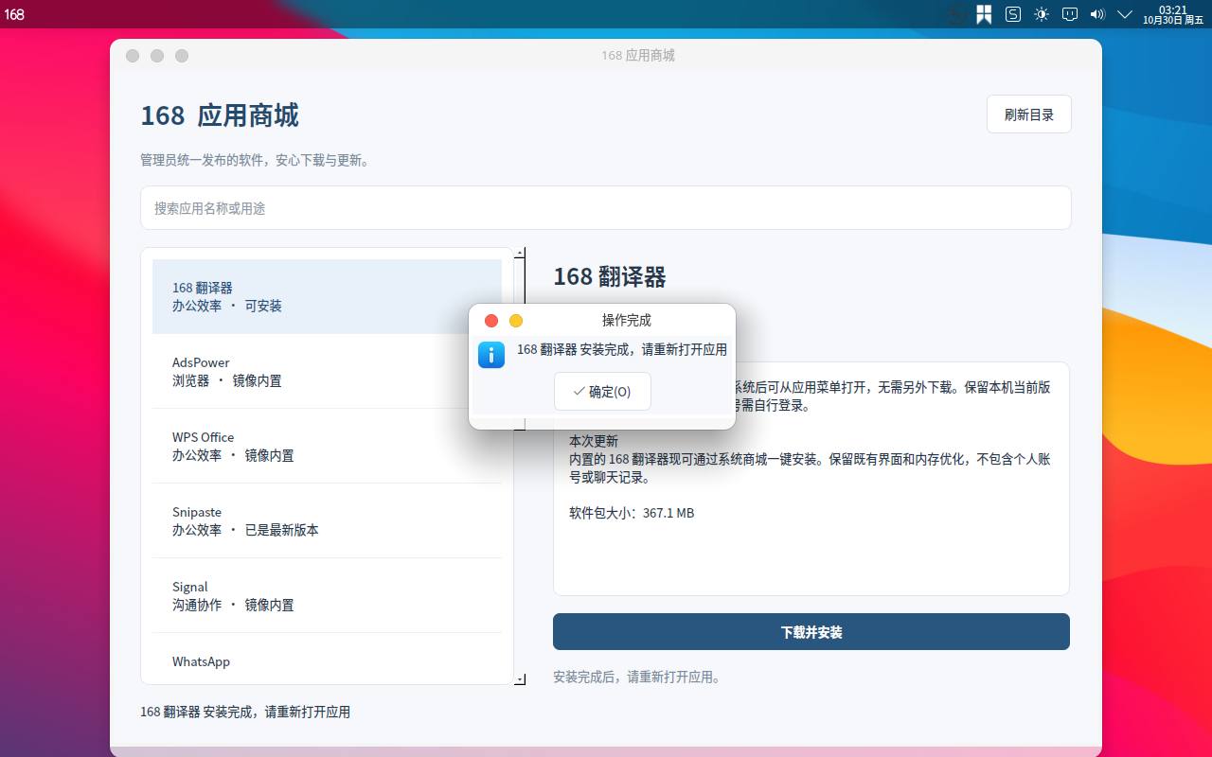
Task: Click the app list scrollbar up arrow
Action: click(520, 253)
